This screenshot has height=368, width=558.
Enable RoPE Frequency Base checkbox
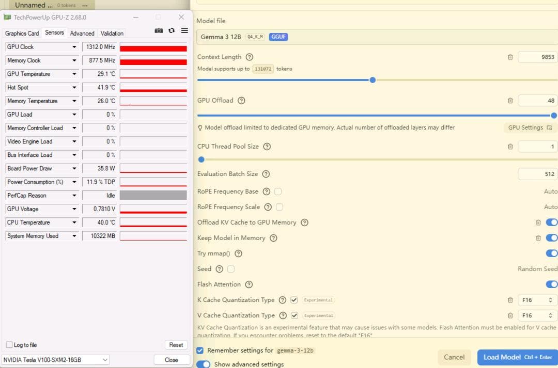tap(278, 191)
